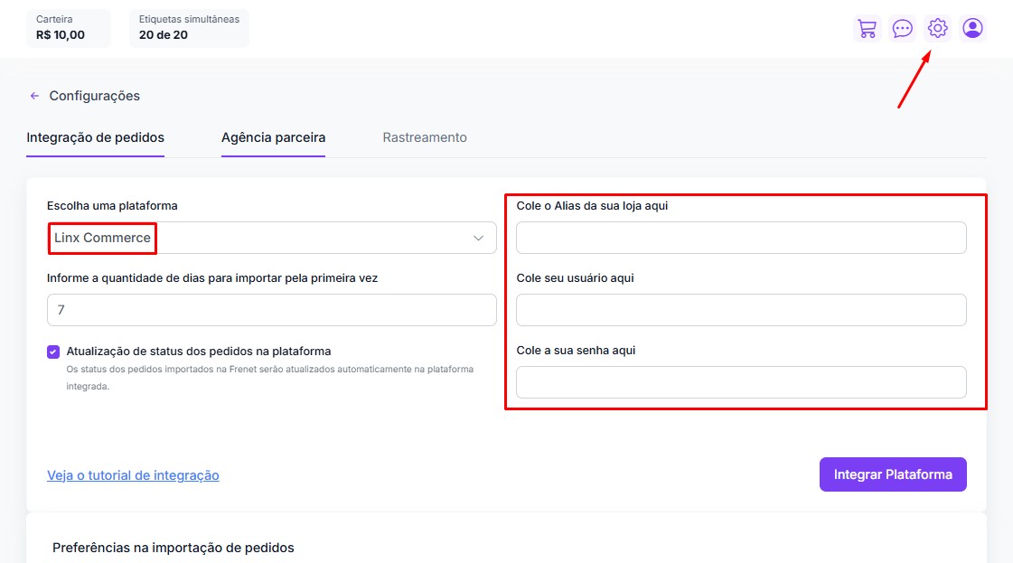Click Preferências na importação de pedidos heading
Screen dimensions: 1013x563
point(174,548)
